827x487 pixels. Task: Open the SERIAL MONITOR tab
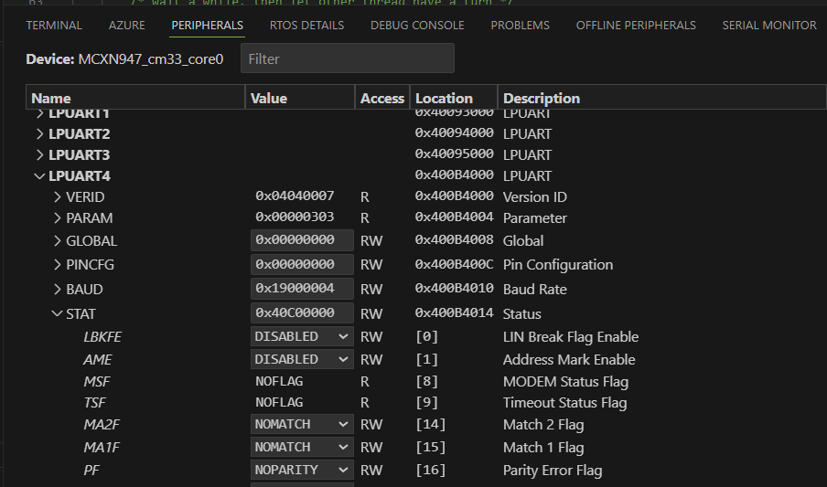tap(768, 26)
